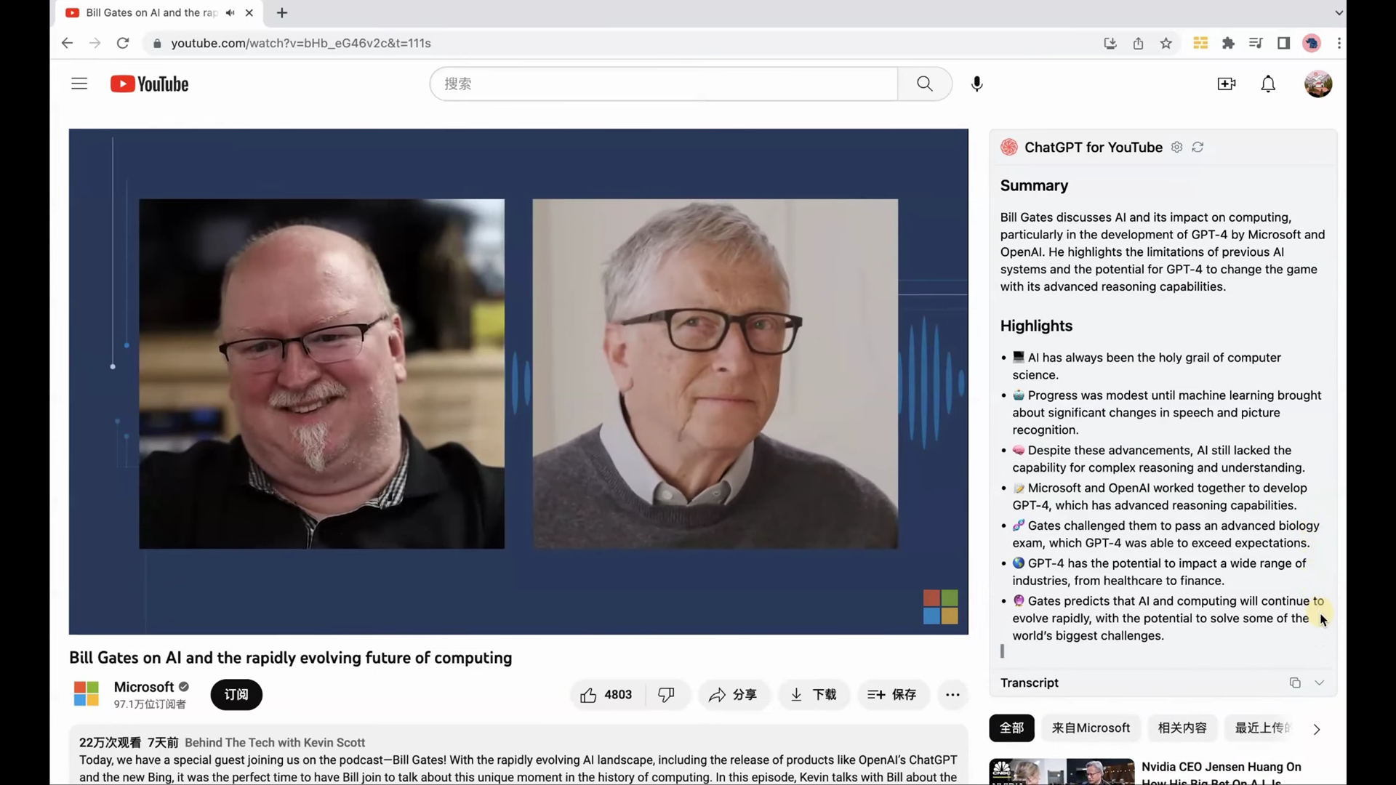
Task: Select the 相关内容 filter chip
Action: [x=1181, y=728]
